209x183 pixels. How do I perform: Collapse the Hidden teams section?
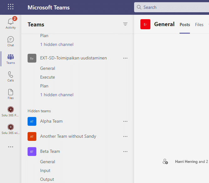39,111
